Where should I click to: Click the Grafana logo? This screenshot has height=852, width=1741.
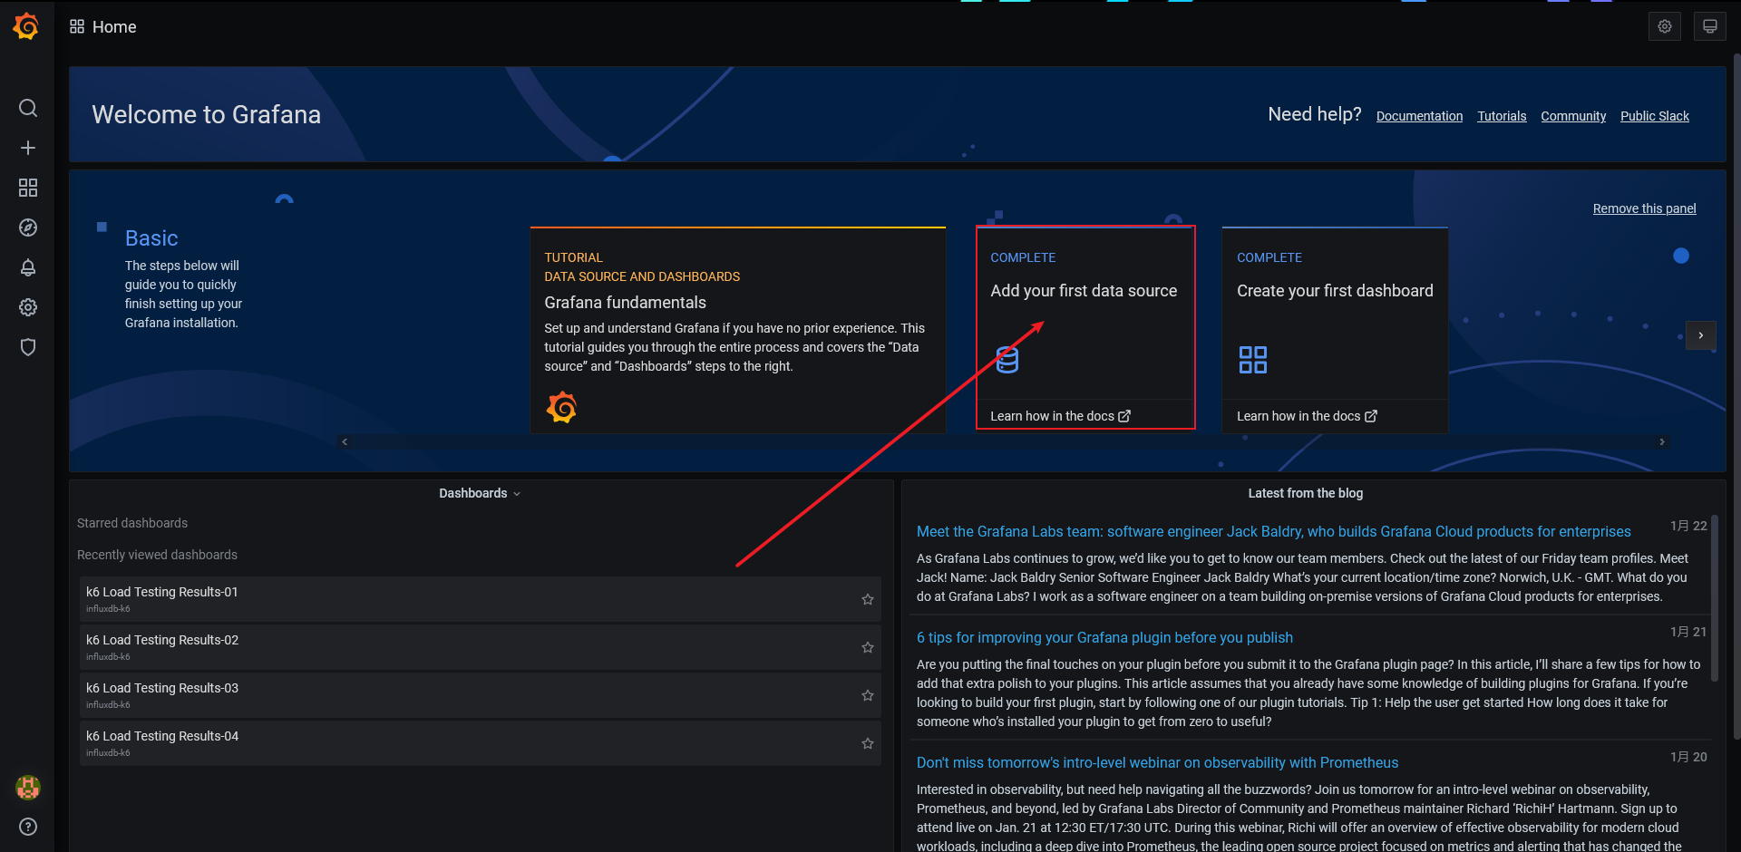(26, 26)
